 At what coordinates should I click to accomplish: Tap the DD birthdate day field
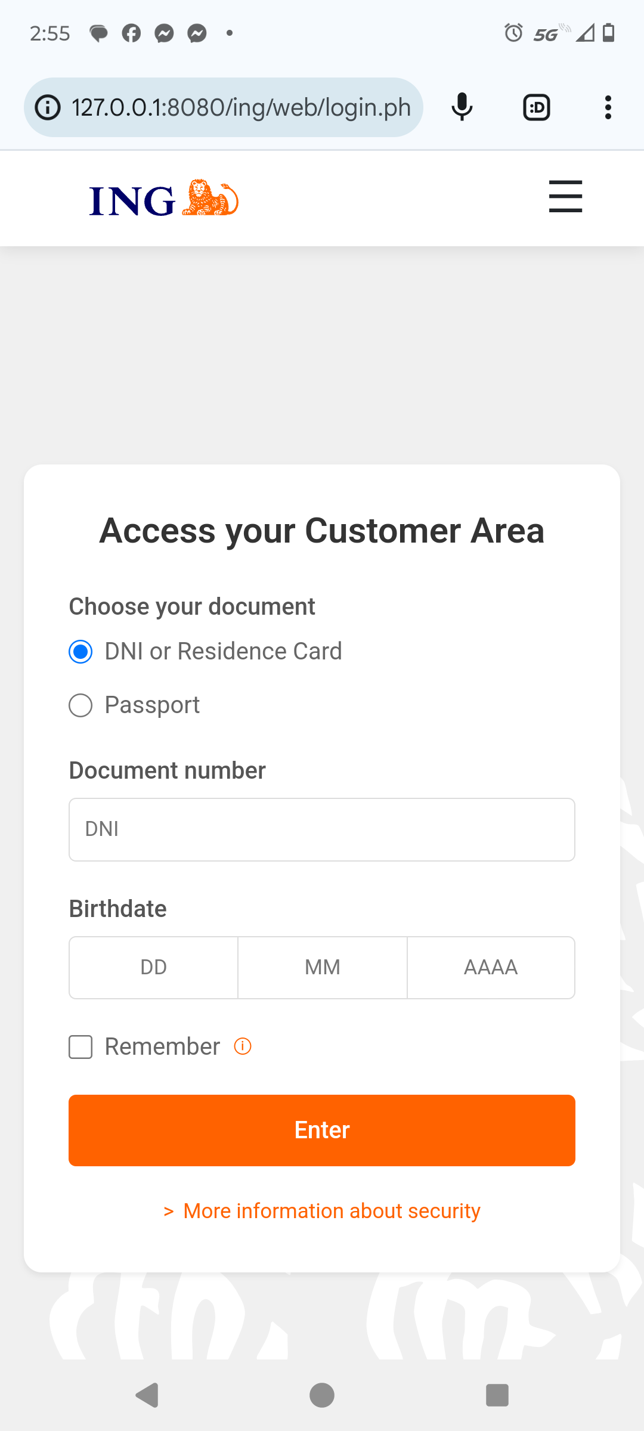click(154, 967)
